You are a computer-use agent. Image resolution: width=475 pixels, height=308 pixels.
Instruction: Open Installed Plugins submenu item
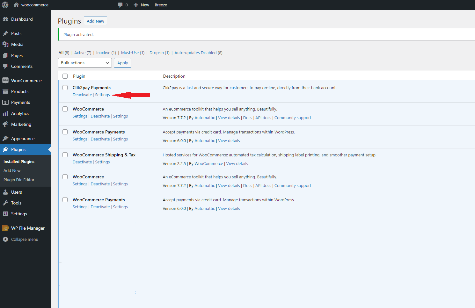pos(19,162)
